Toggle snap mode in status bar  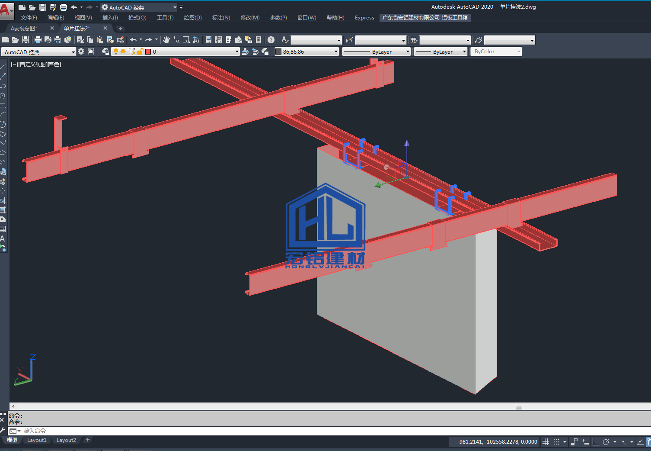pyautogui.click(x=556, y=442)
